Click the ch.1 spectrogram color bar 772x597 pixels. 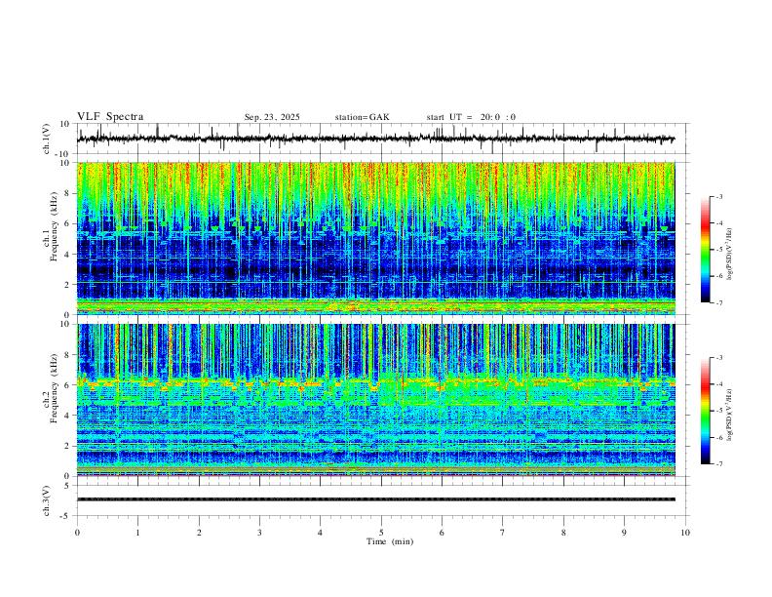(705, 250)
